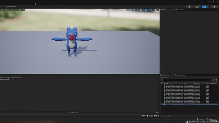Switch to the Asset Browser tab
The width and height of the screenshot is (219, 123).
tap(166, 75)
